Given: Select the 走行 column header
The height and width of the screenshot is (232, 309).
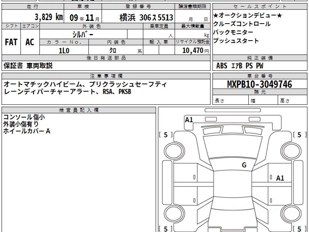Looking at the screenshot, I should pos(32,7).
